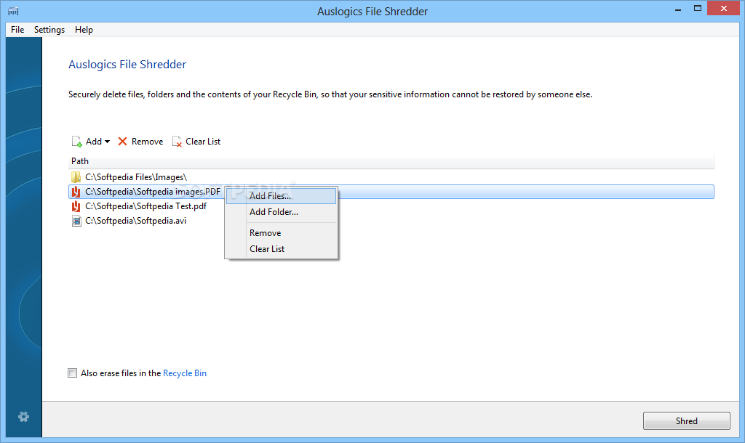Open the Recycle Bin link

[185, 373]
